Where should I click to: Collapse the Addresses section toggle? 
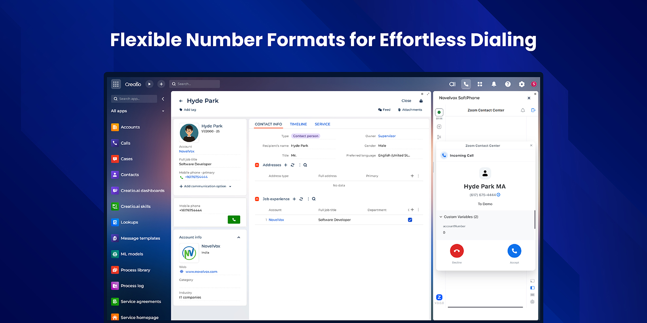(257, 165)
